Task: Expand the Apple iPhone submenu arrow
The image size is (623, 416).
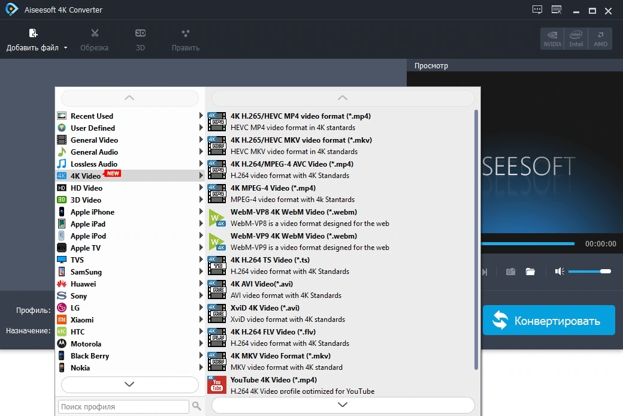Action: click(x=201, y=212)
